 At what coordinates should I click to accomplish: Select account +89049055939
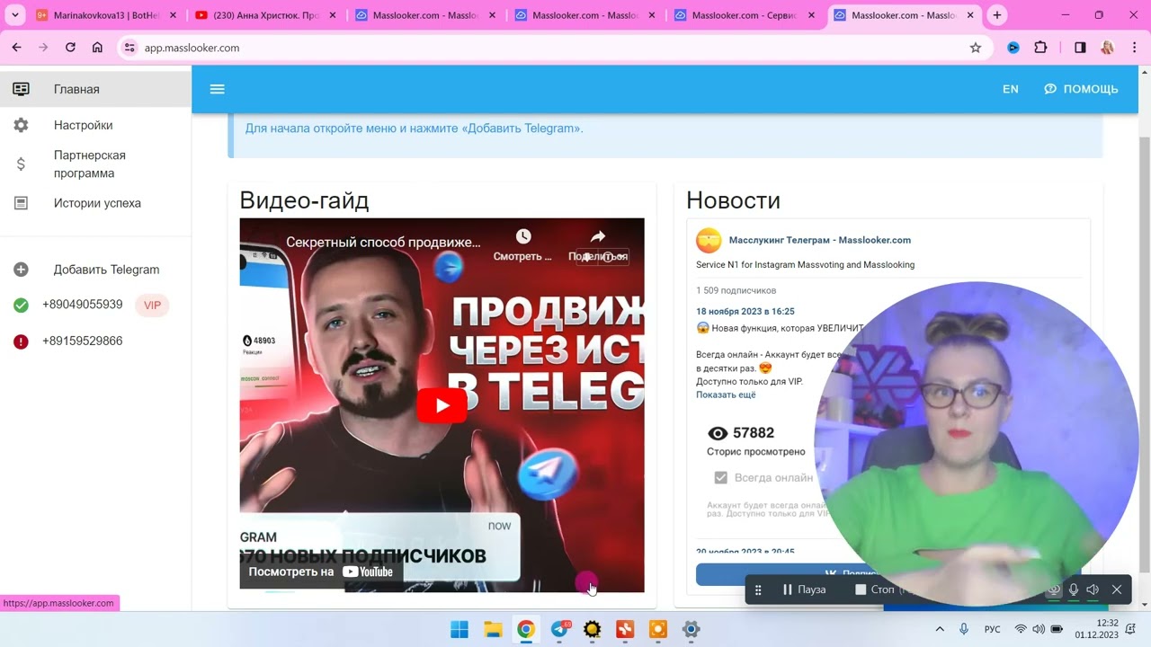pyautogui.click(x=82, y=305)
